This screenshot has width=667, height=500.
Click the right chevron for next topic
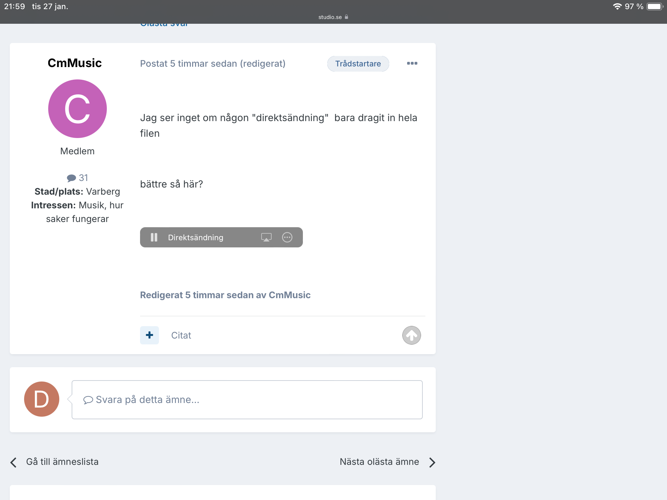point(432,462)
